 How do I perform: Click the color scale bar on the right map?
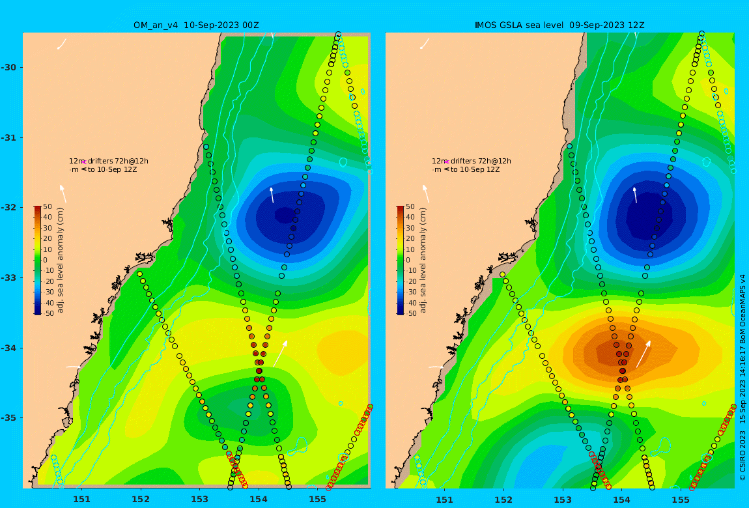401,261
